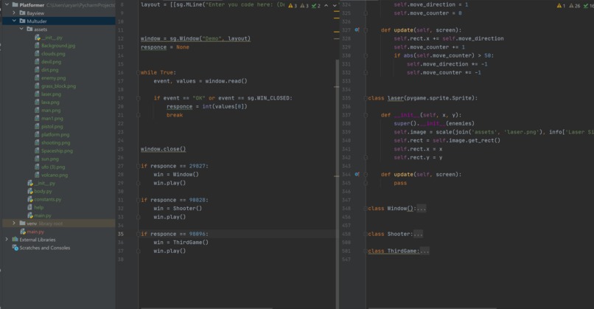Click override gutter icon on line 327

(357, 29)
